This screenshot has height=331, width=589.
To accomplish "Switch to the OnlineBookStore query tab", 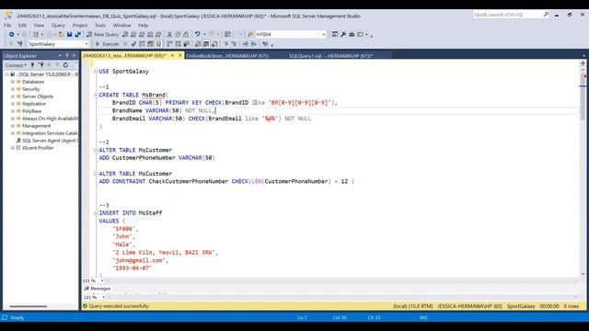I will click(x=227, y=55).
